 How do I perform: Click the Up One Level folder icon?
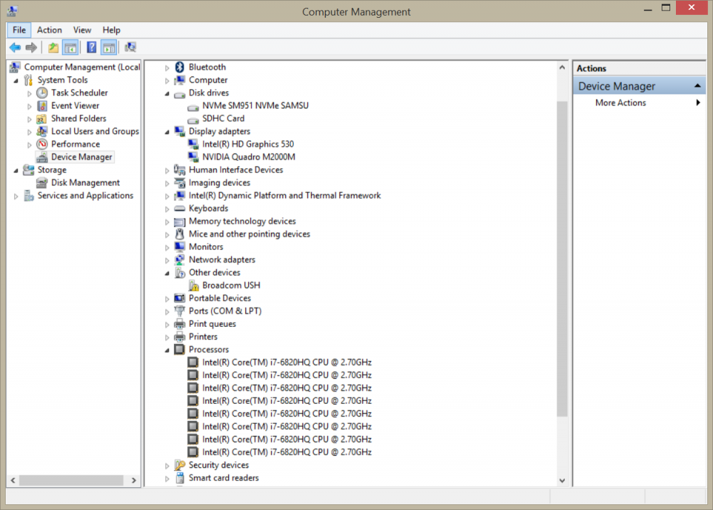[53, 48]
